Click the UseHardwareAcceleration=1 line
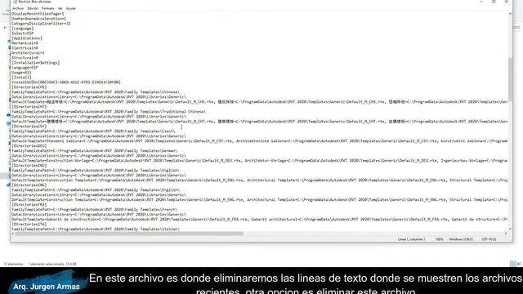523x294 pixels. point(38,19)
